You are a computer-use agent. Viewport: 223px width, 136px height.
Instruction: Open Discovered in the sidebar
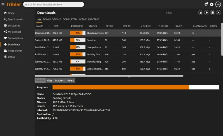pos(14,25)
